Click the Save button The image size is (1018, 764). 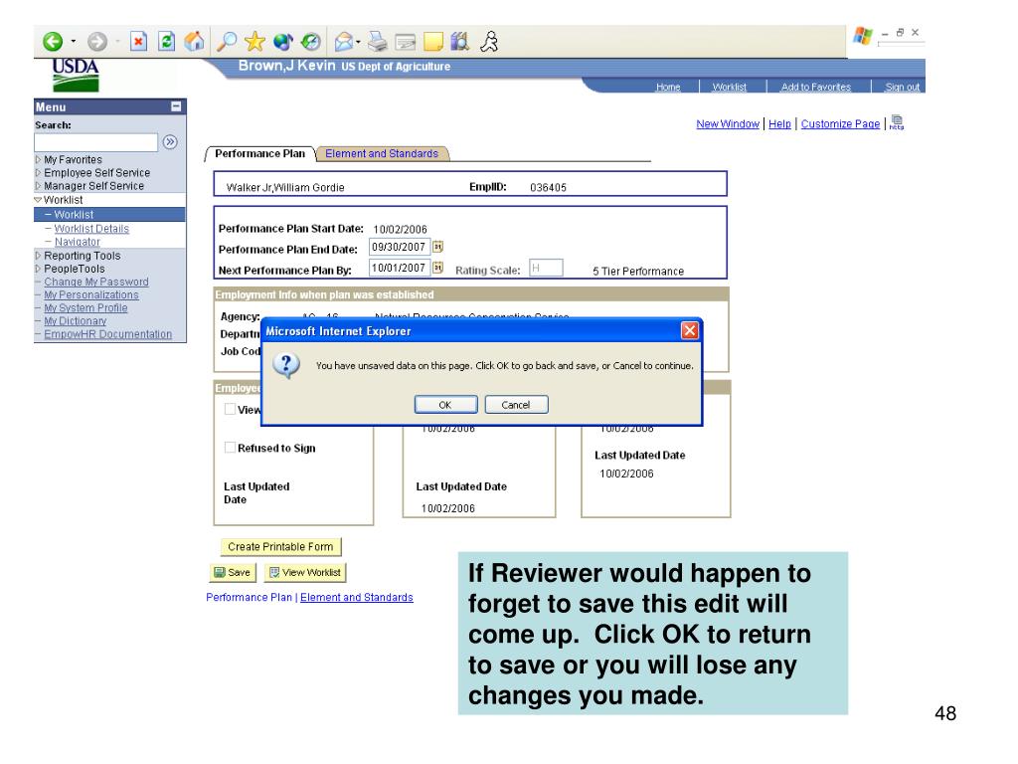pyautogui.click(x=233, y=572)
